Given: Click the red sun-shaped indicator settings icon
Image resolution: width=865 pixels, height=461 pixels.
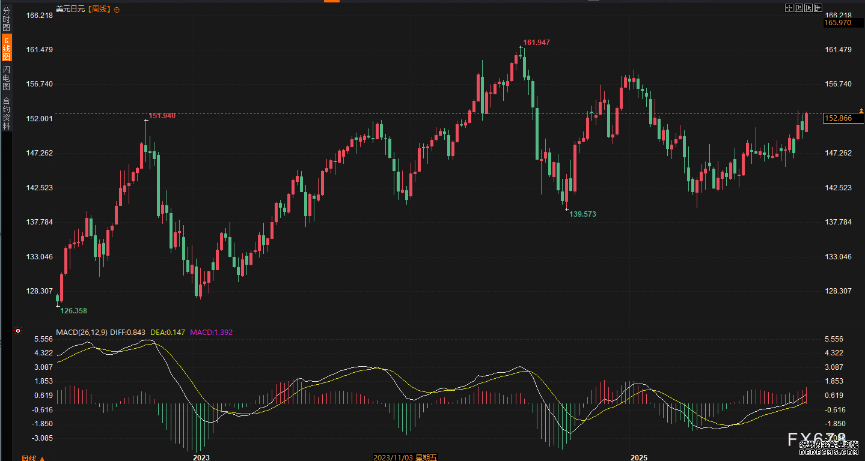Looking at the screenshot, I should coord(18,331).
